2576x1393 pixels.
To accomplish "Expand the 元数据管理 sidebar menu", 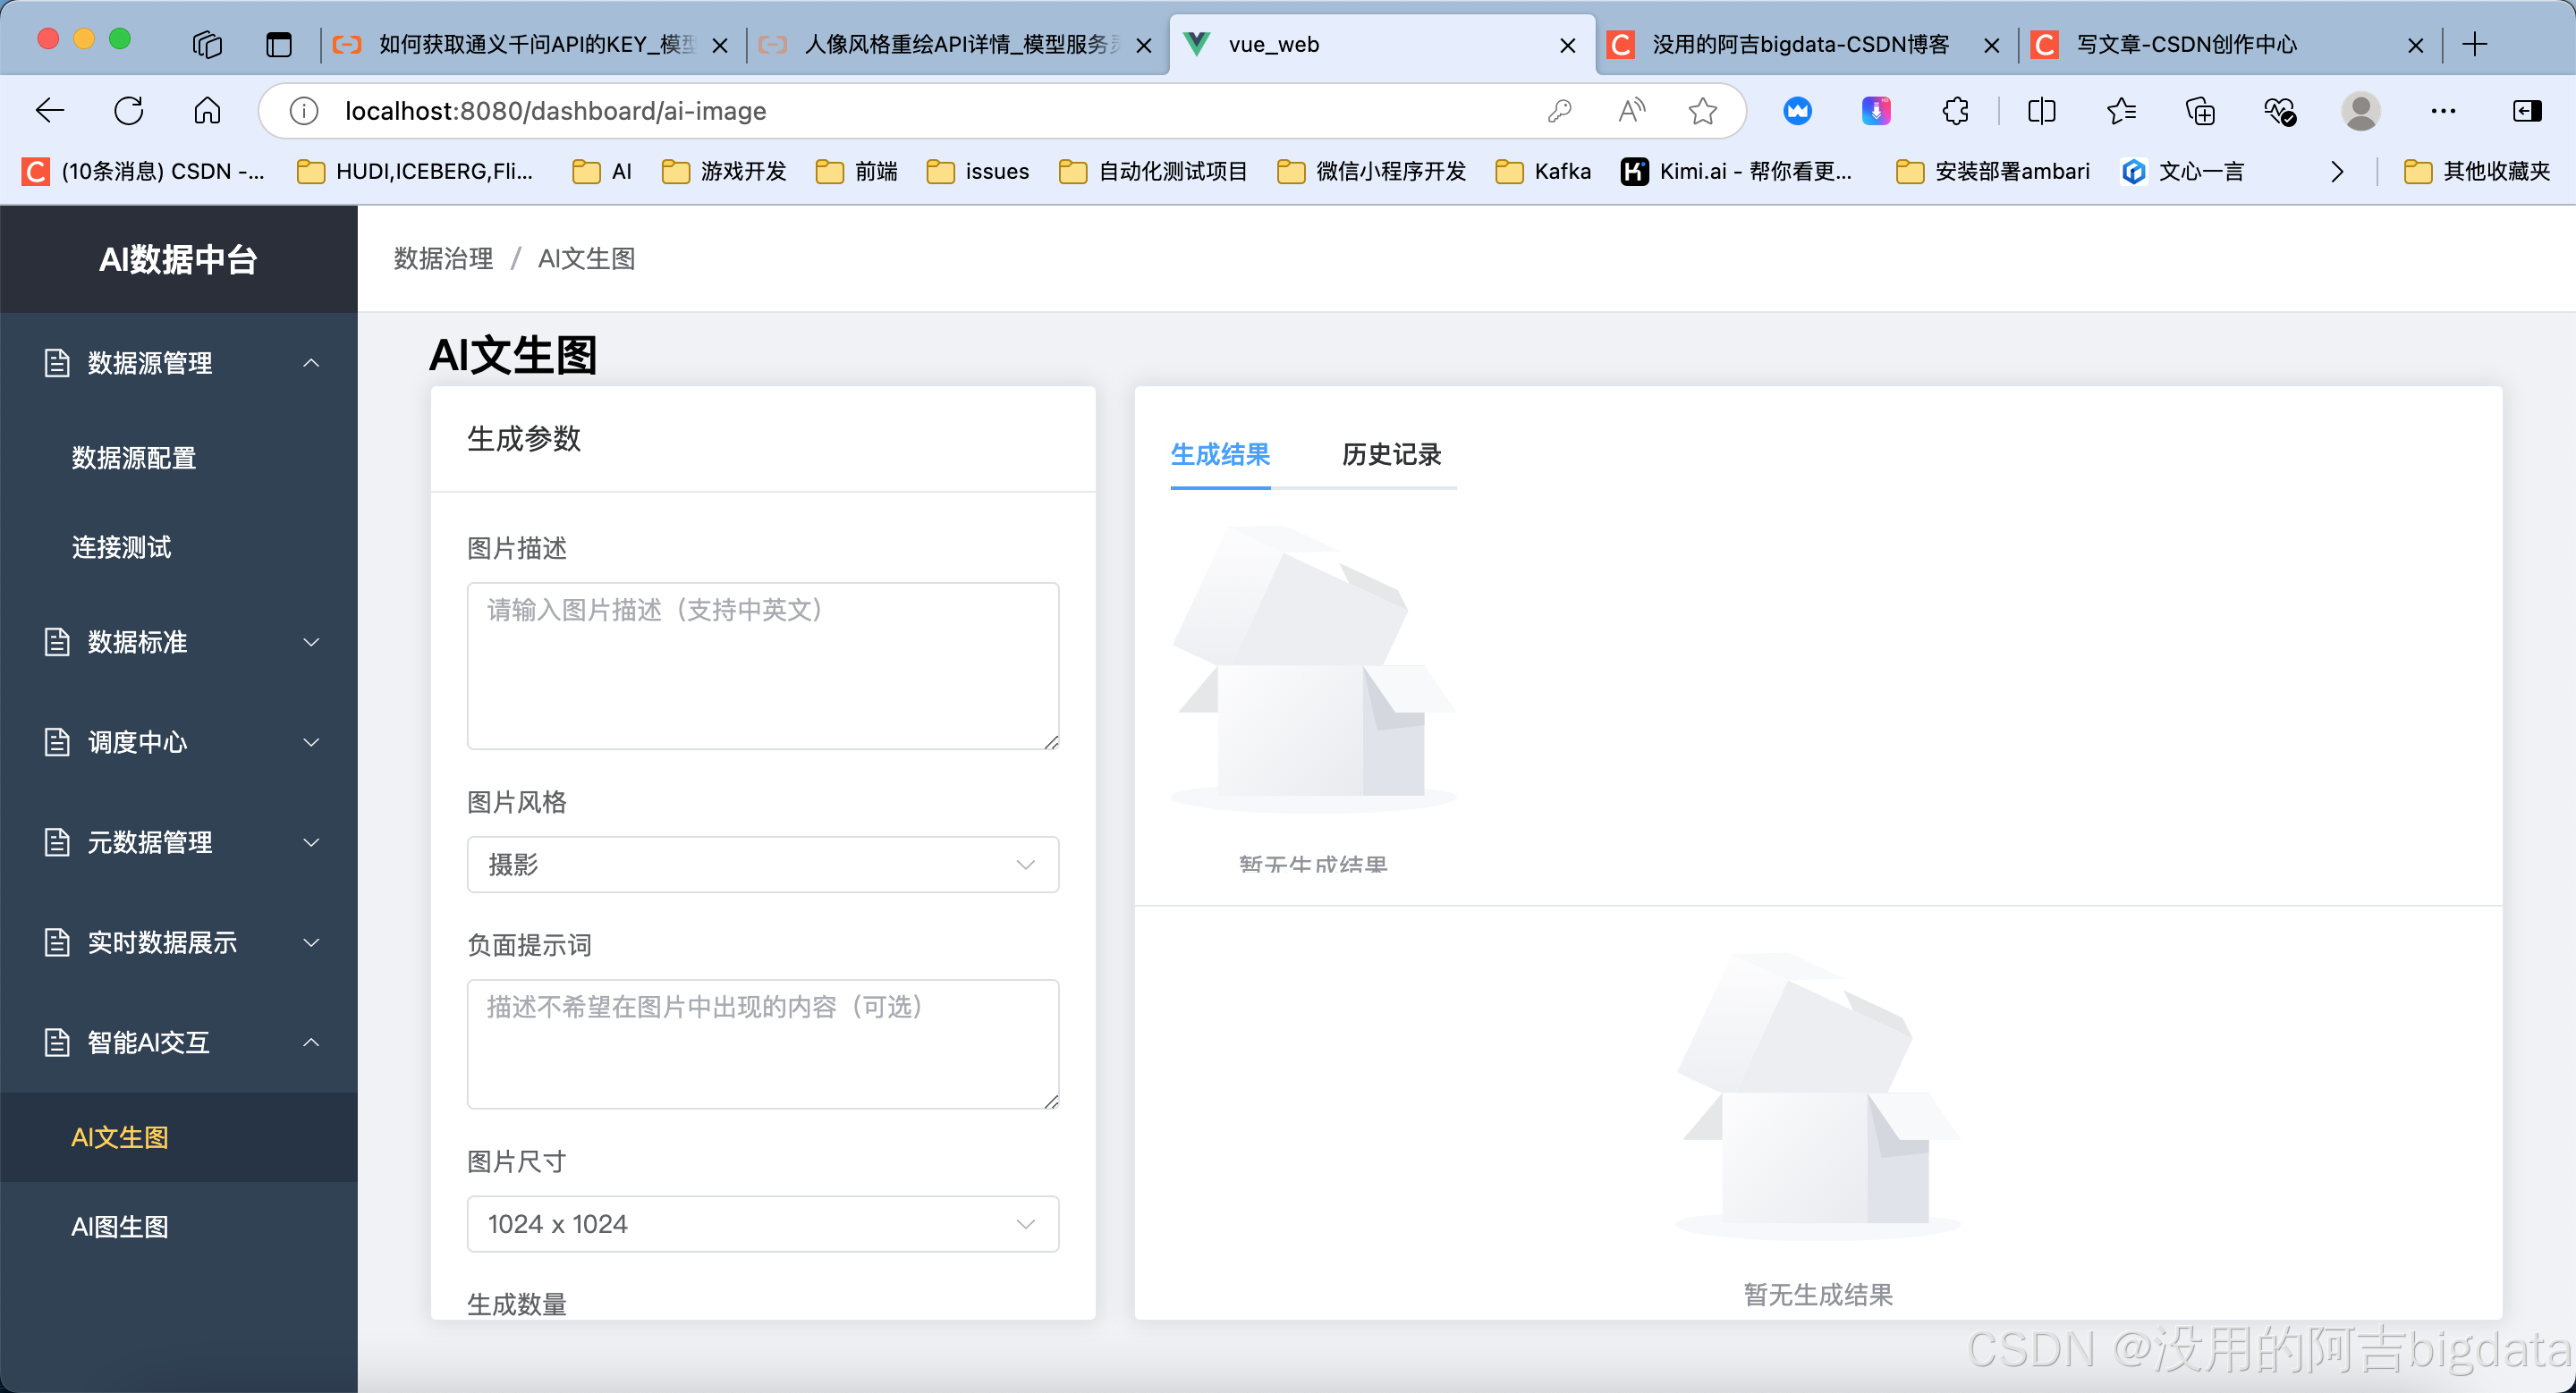I will (x=178, y=842).
